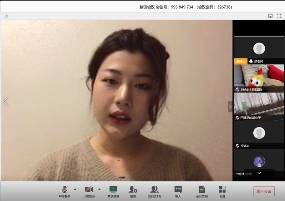This screenshot has height=201, width=285.
Task: Collapse the participant sidebar with right arrow
Action: (230, 106)
